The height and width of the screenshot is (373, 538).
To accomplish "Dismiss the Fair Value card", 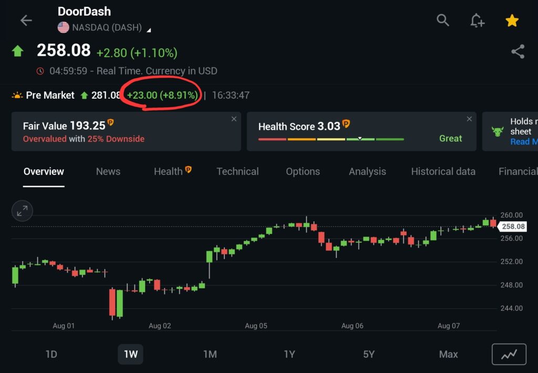I will point(234,119).
